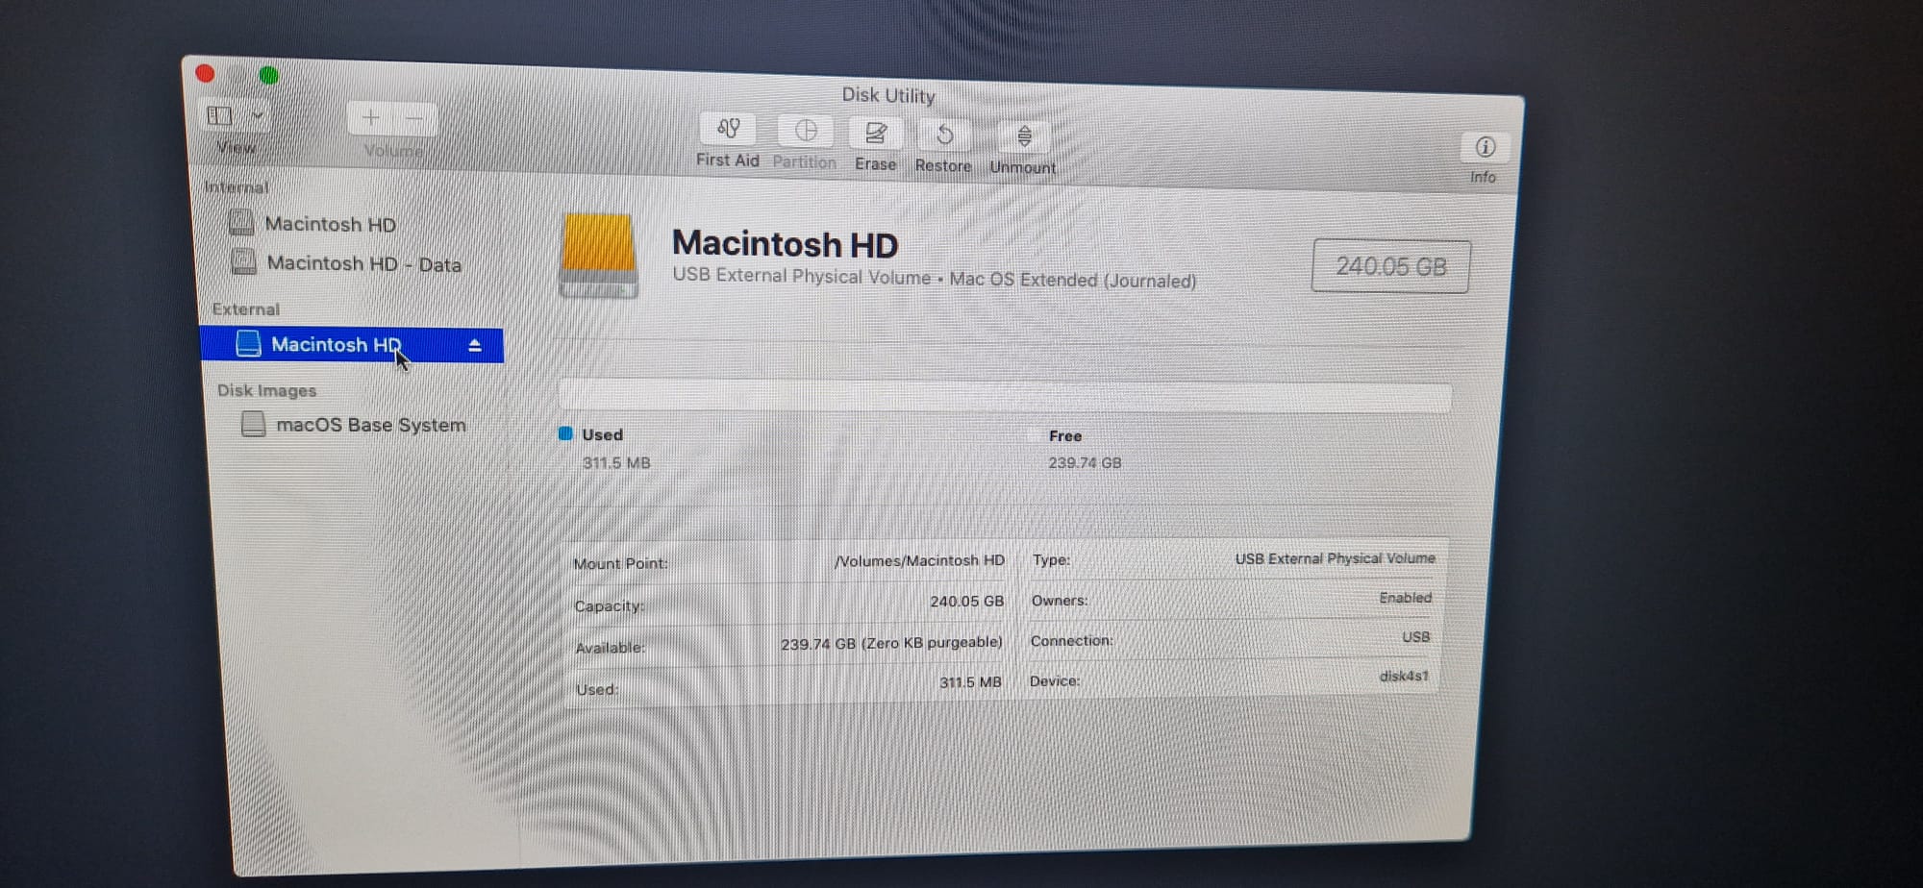The width and height of the screenshot is (1923, 888).
Task: Click the red close window button
Action: (205, 73)
